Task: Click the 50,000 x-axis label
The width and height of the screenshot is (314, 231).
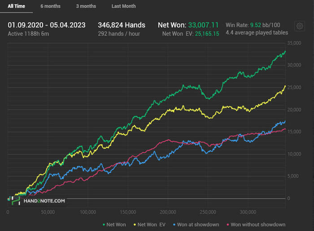Action: 48,212
